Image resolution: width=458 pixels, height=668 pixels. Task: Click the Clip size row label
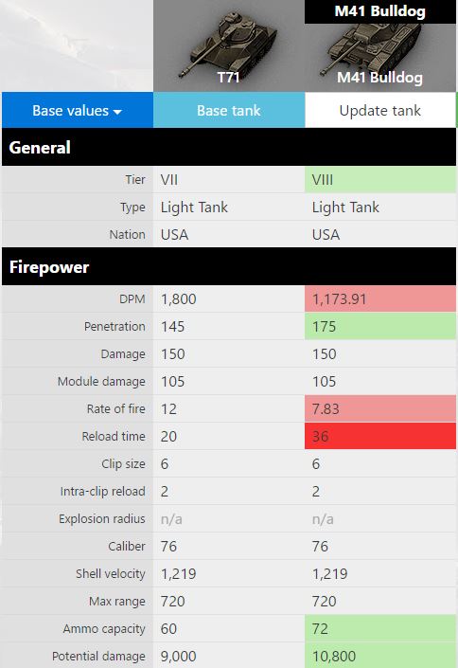click(x=123, y=463)
